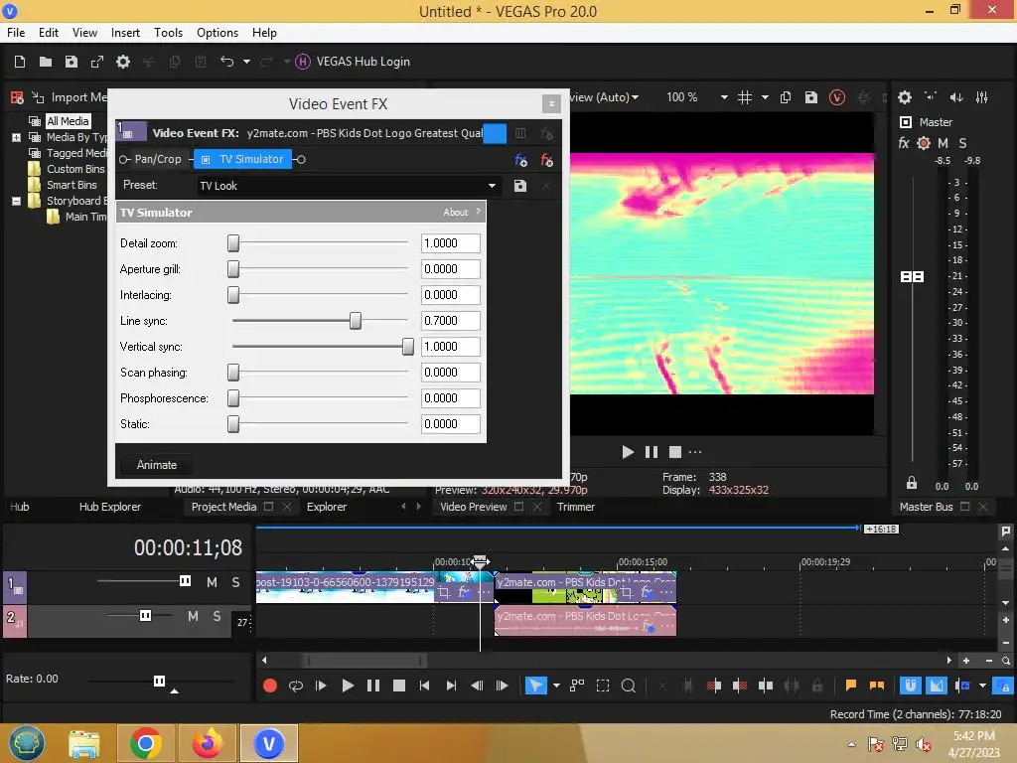The height and width of the screenshot is (763, 1017).
Task: Open the Preset dropdown showing TV Look
Action: (492, 186)
